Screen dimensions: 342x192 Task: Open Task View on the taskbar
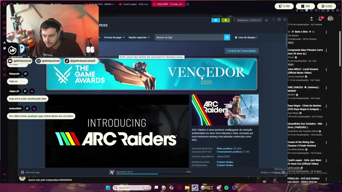point(156,188)
